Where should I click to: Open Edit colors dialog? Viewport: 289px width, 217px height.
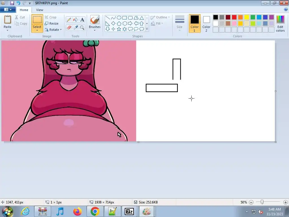point(280,24)
